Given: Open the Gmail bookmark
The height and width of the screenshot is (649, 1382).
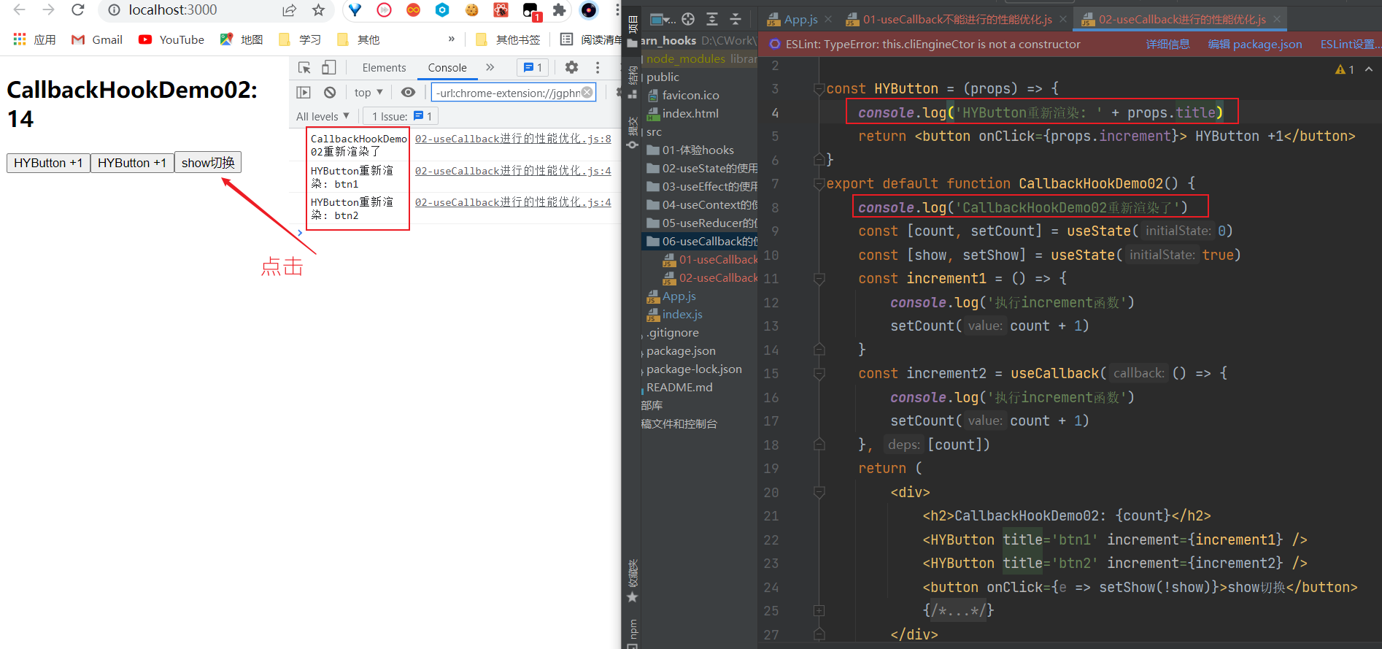Looking at the screenshot, I should pos(97,39).
